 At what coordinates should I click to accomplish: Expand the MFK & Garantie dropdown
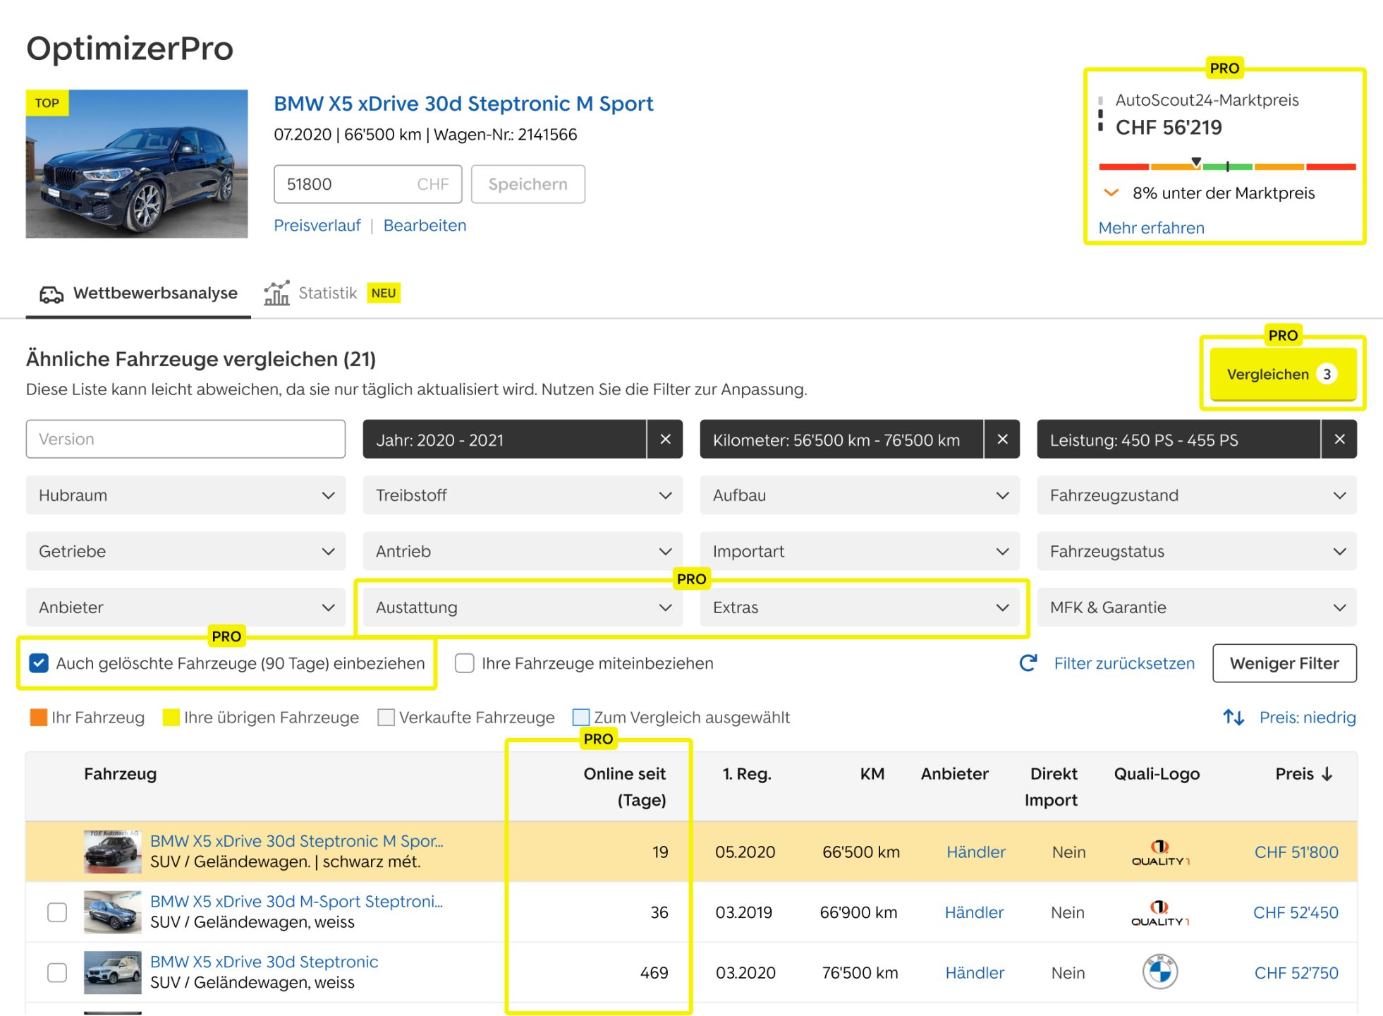click(1197, 607)
